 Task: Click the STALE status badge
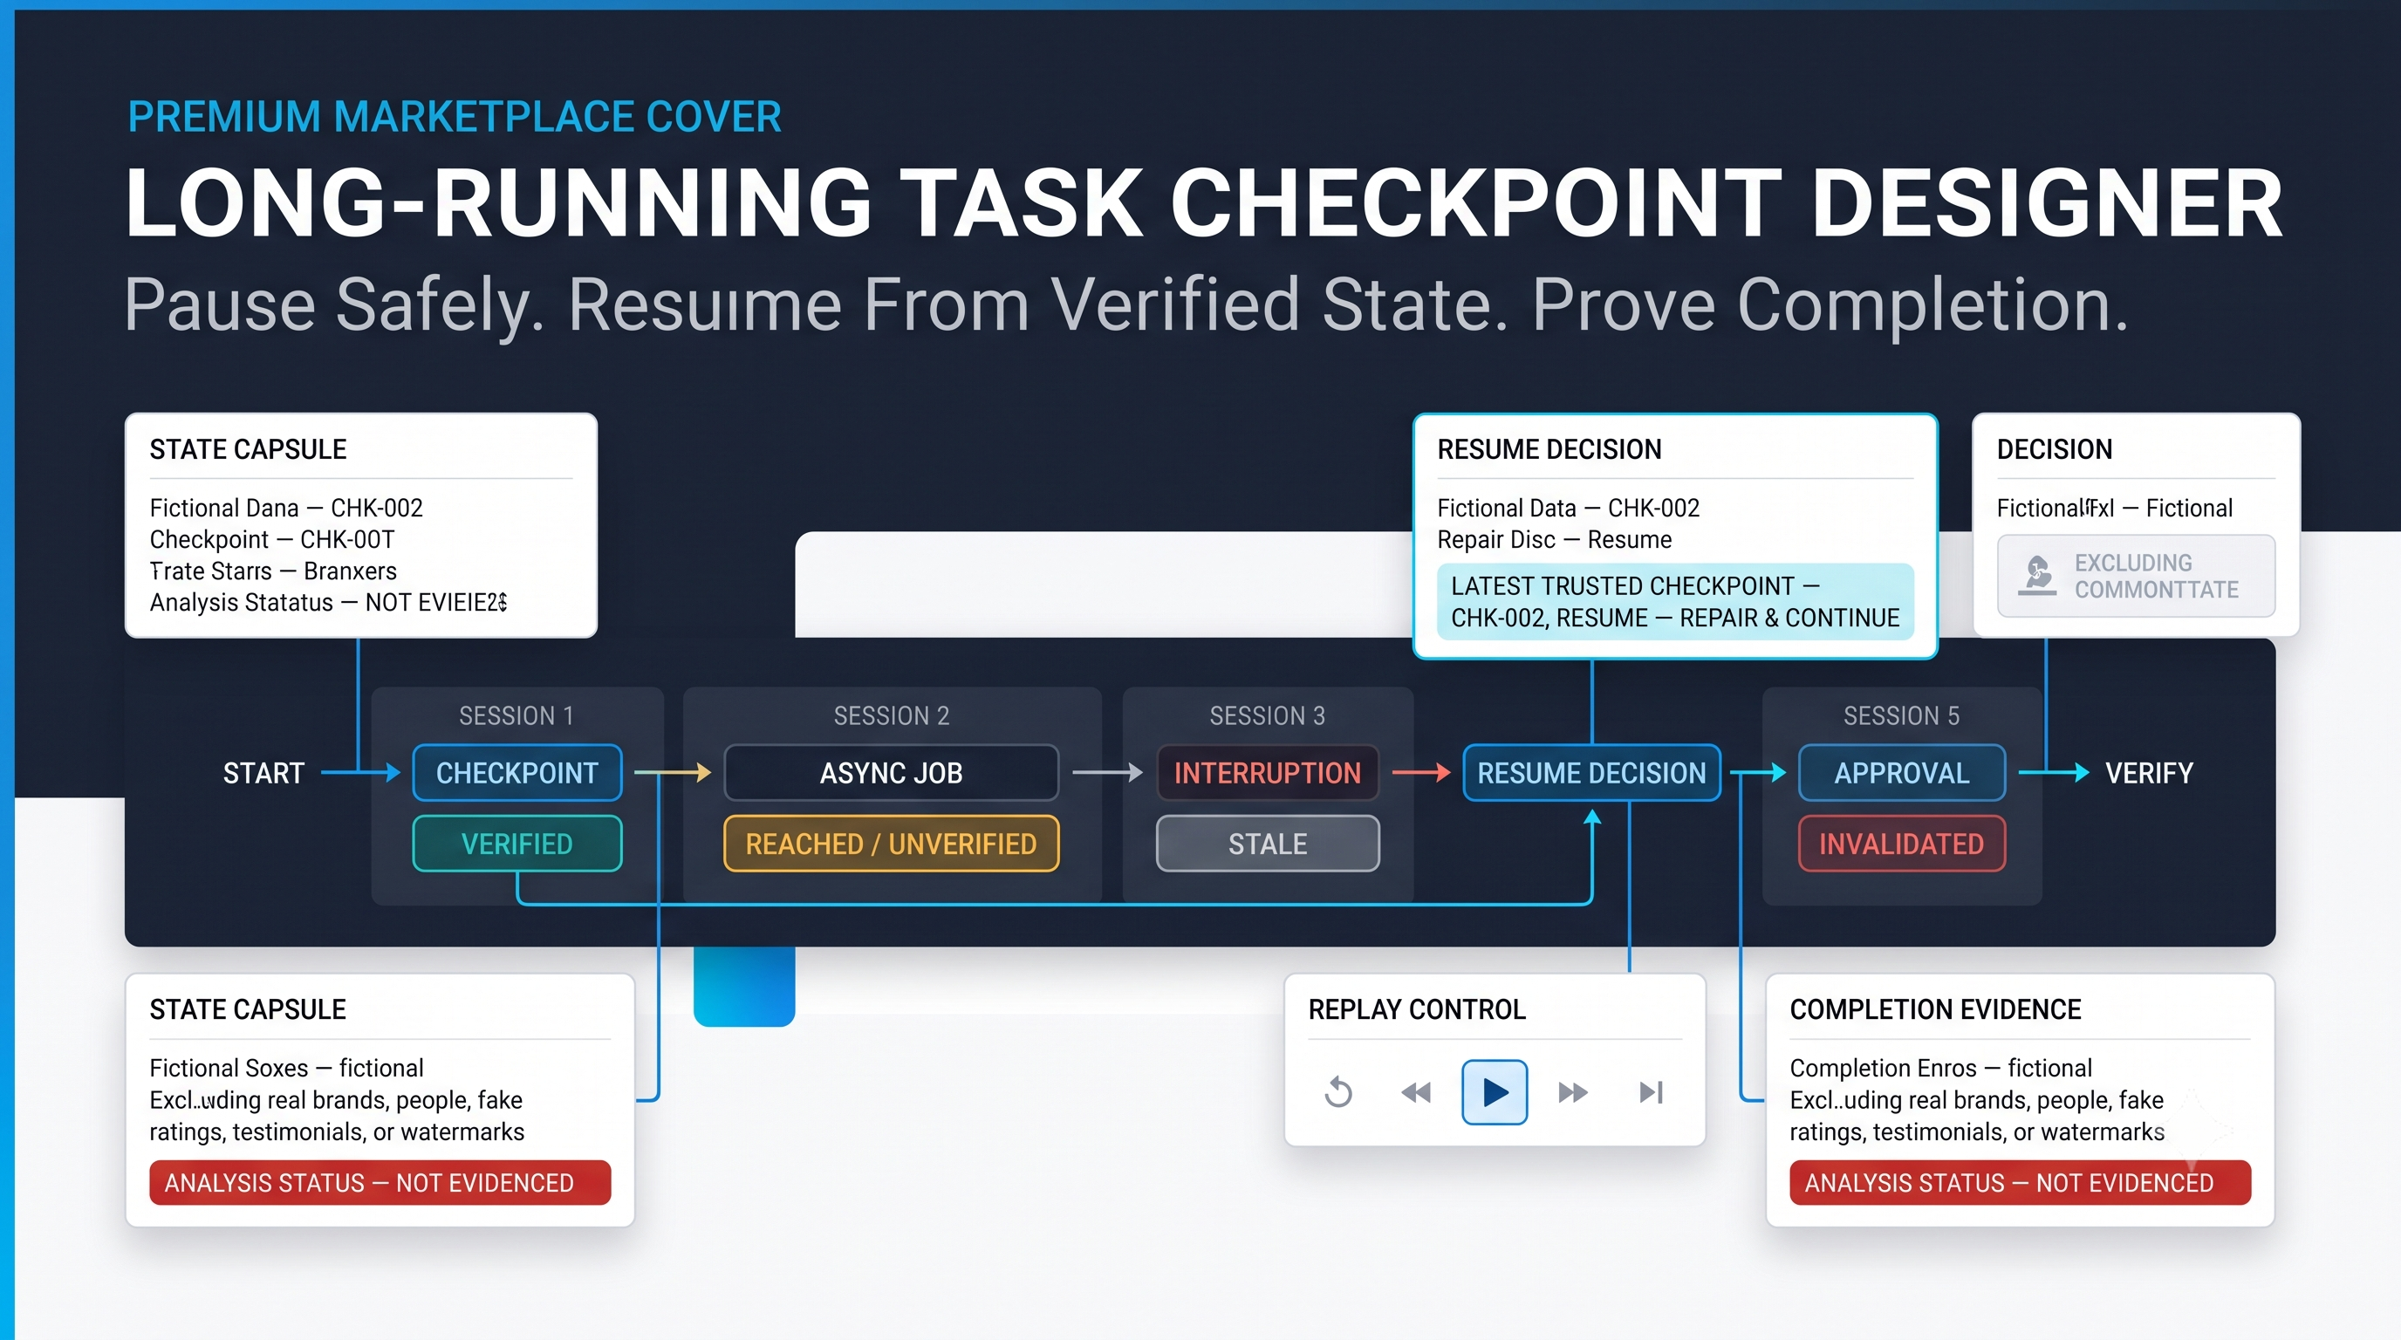click(1268, 844)
